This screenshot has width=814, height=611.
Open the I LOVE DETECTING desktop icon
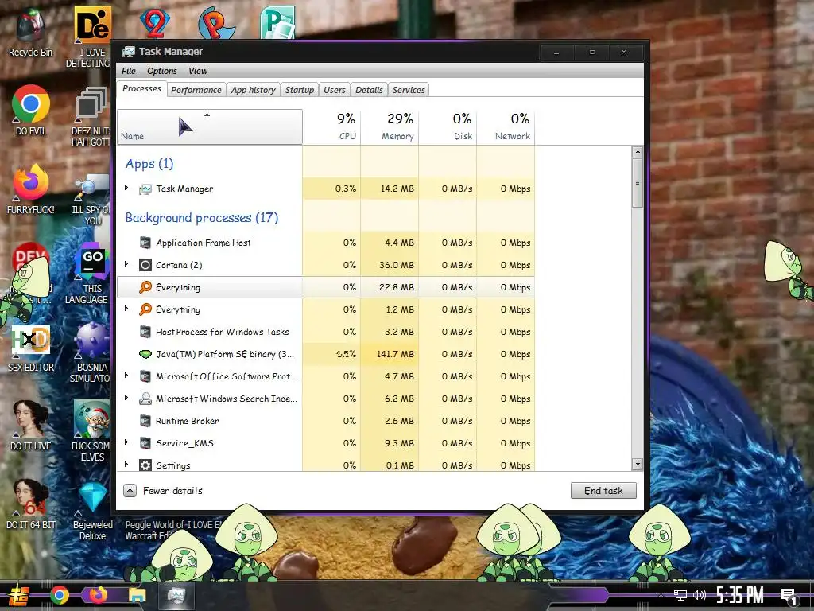point(91,37)
